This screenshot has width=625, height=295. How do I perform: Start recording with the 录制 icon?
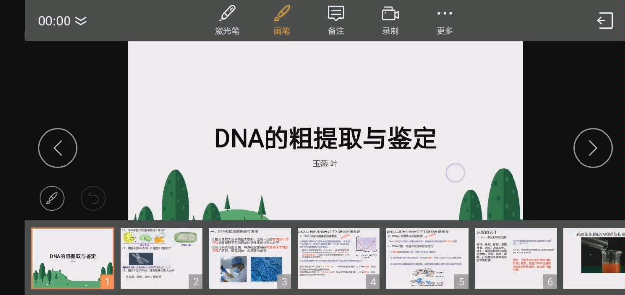[390, 20]
